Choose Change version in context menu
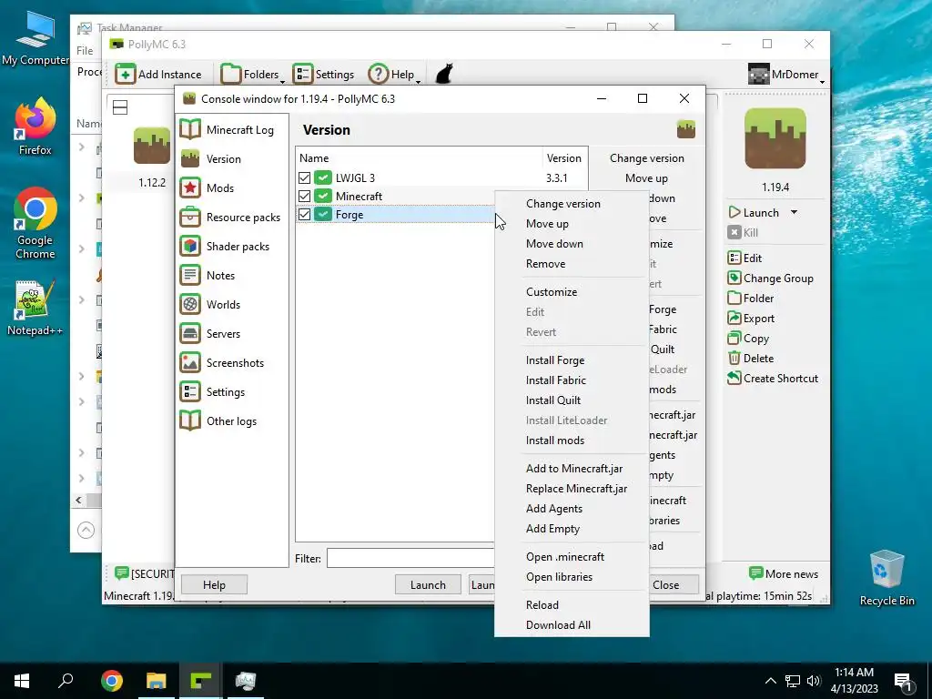This screenshot has height=699, width=932. click(x=562, y=203)
